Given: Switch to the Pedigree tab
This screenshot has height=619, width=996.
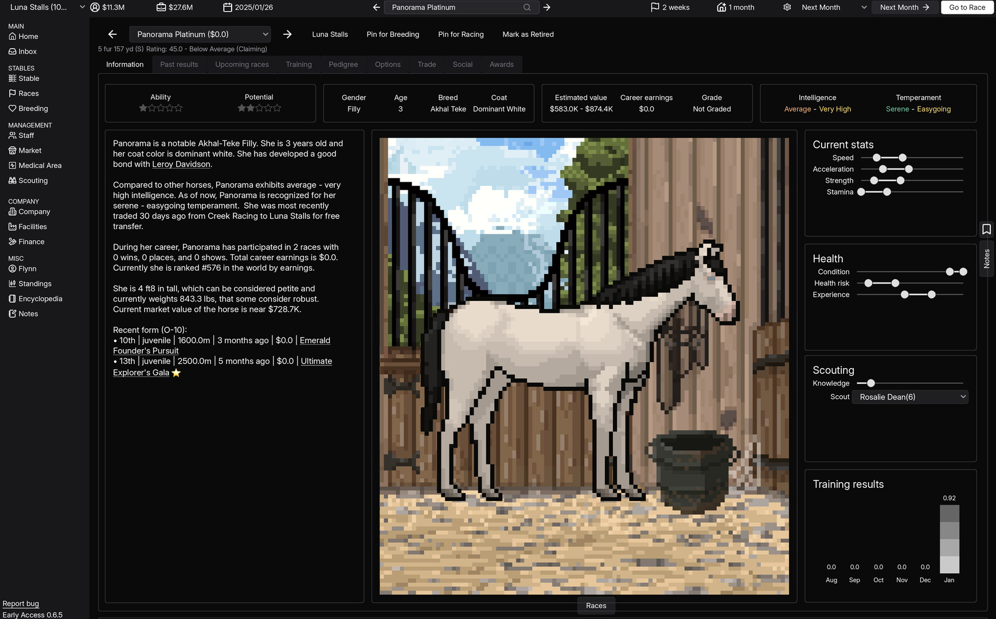Looking at the screenshot, I should click(343, 64).
